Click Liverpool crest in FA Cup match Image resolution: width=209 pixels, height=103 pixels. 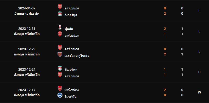pyautogui.click(x=60, y=14)
